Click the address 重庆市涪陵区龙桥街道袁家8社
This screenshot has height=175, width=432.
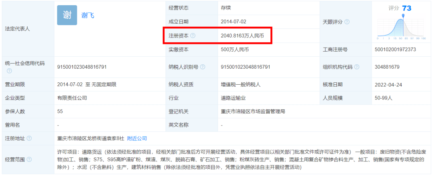(x=90, y=138)
